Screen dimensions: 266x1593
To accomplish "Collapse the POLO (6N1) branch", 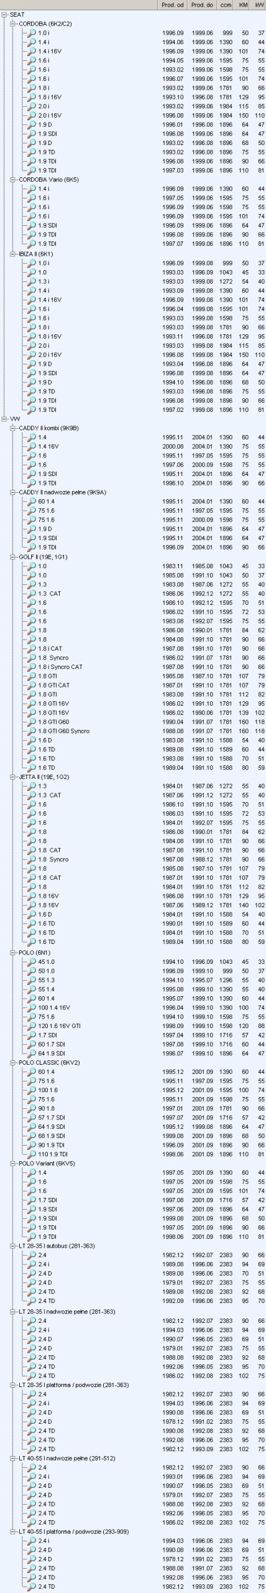I will pos(13,952).
